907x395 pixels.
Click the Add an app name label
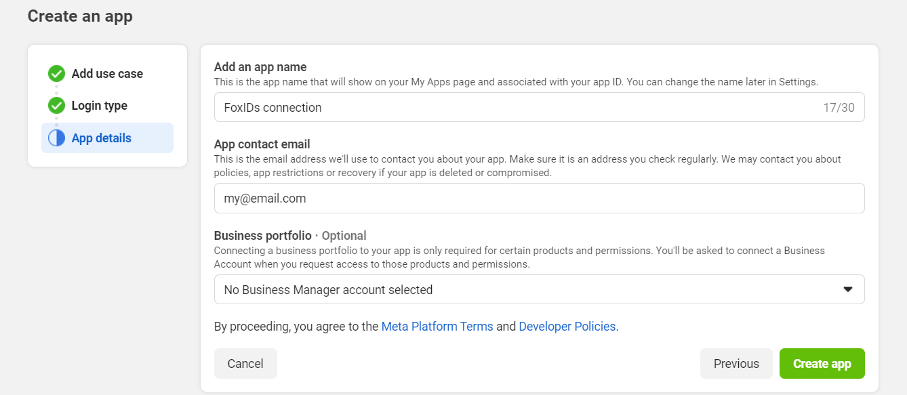coord(260,67)
